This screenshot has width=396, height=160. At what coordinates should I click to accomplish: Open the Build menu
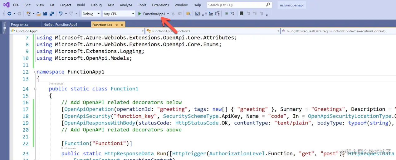pyautogui.click(x=81, y=5)
